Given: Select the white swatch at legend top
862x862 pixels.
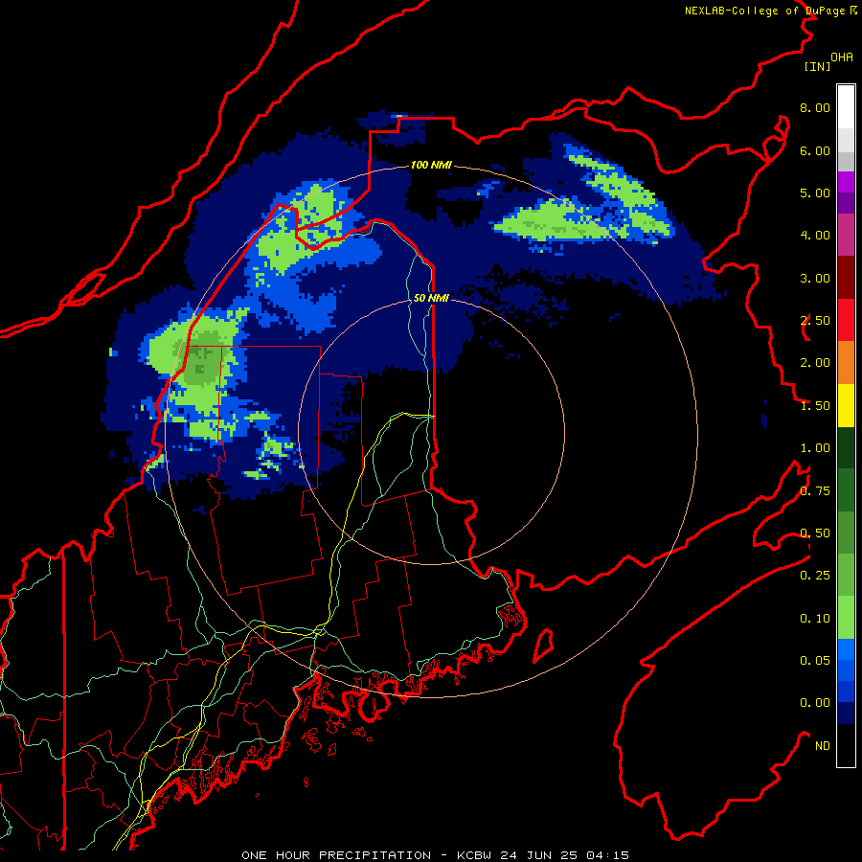Looking at the screenshot, I should tap(846, 107).
